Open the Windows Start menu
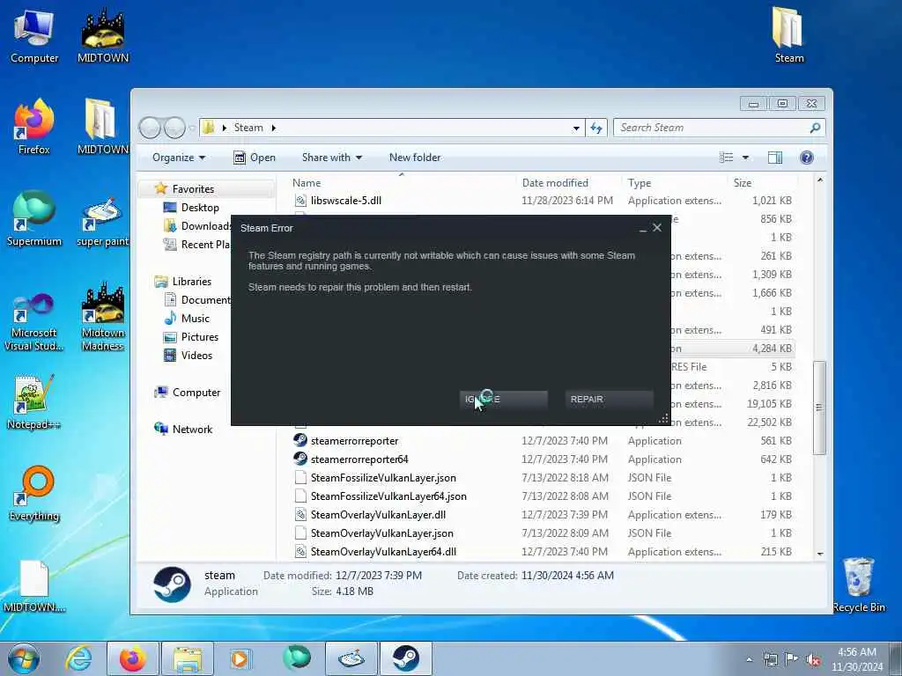Image resolution: width=902 pixels, height=676 pixels. coord(24,658)
